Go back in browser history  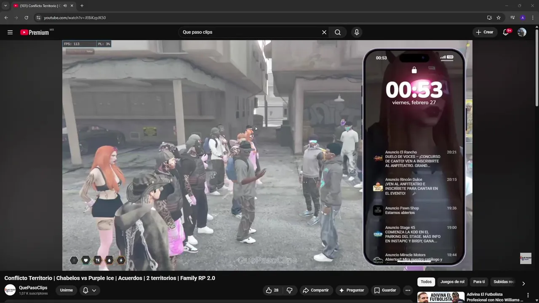coord(6,18)
